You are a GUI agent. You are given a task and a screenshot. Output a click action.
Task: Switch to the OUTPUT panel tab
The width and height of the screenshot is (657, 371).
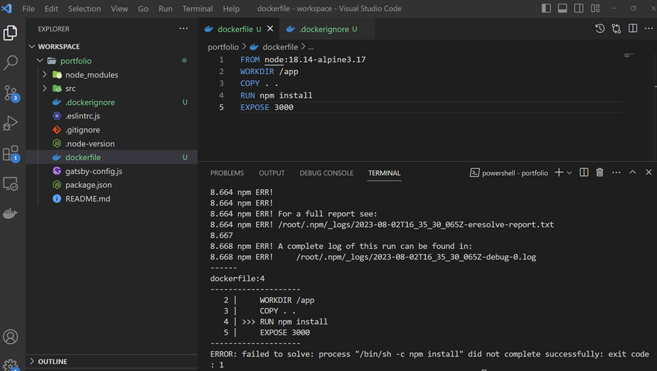pos(272,173)
